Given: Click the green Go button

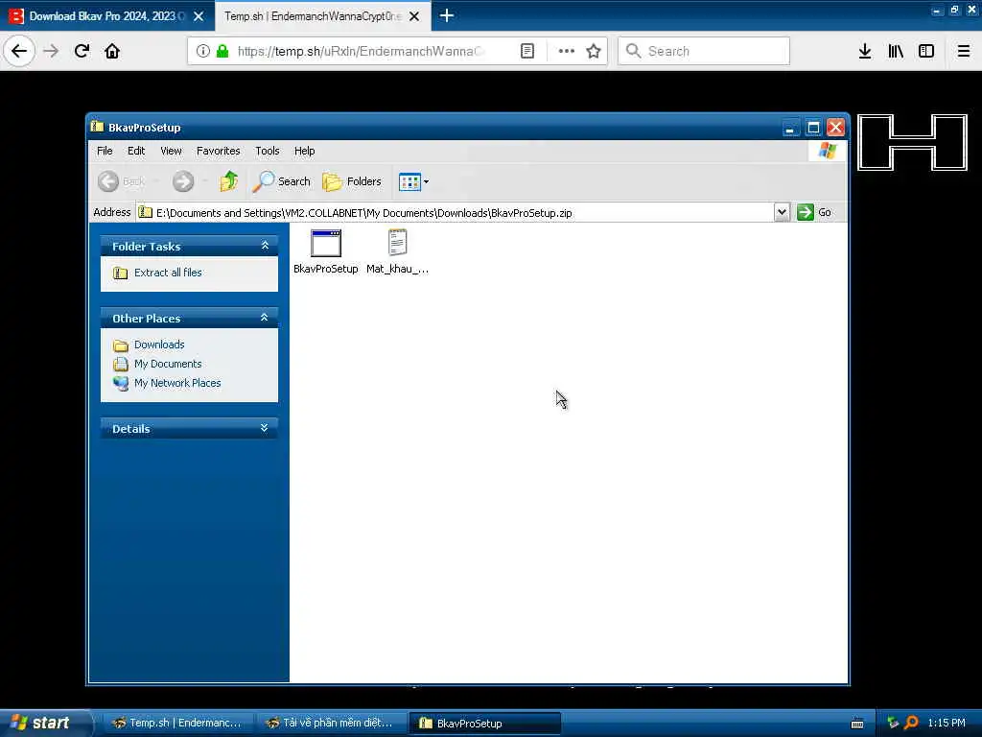Looking at the screenshot, I should click(x=814, y=212).
